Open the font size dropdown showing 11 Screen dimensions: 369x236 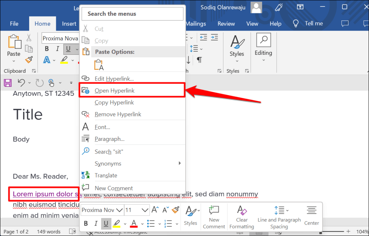coord(137,210)
